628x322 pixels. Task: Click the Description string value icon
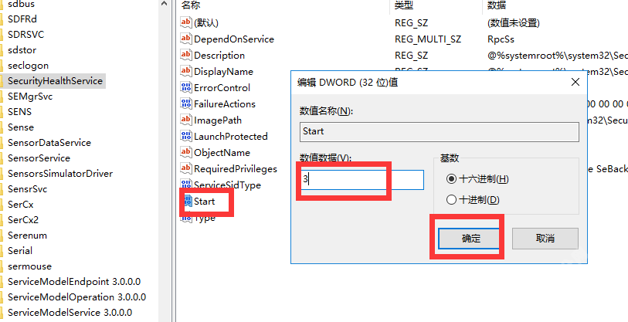coord(185,55)
